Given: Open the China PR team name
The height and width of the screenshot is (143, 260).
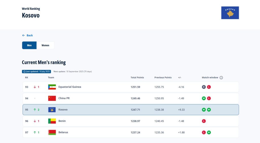Looking at the screenshot, I should click(x=64, y=98).
